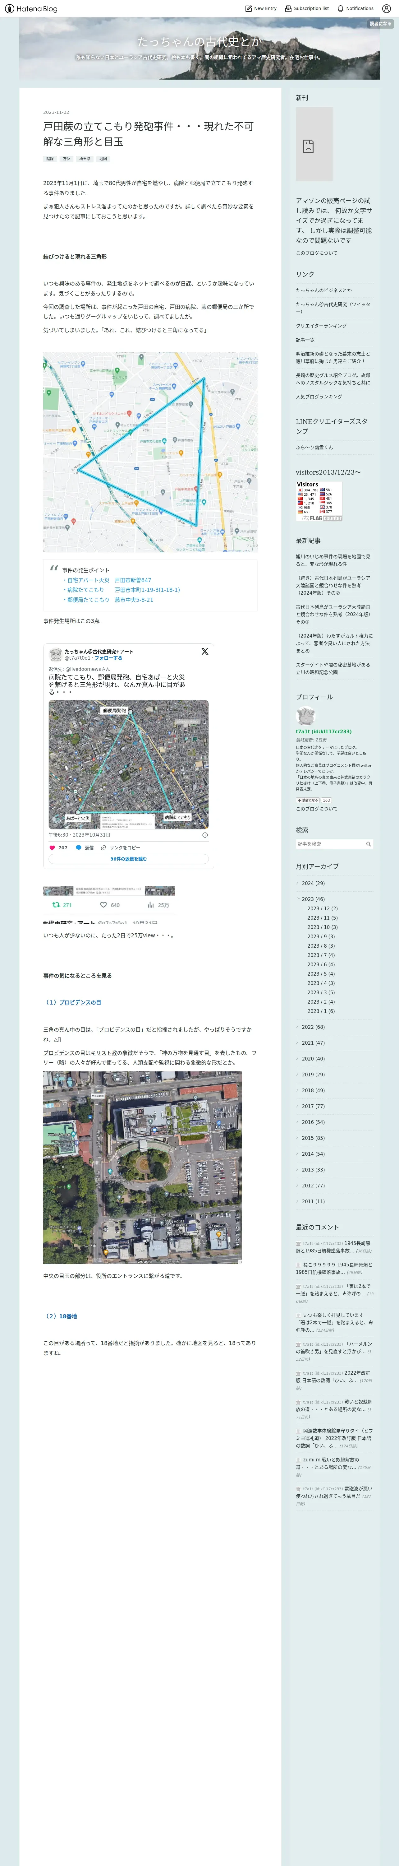Like the tweet with the heart icon
399x1866 pixels.
(x=52, y=847)
